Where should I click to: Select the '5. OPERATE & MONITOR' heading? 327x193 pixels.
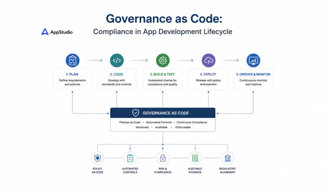253,74
